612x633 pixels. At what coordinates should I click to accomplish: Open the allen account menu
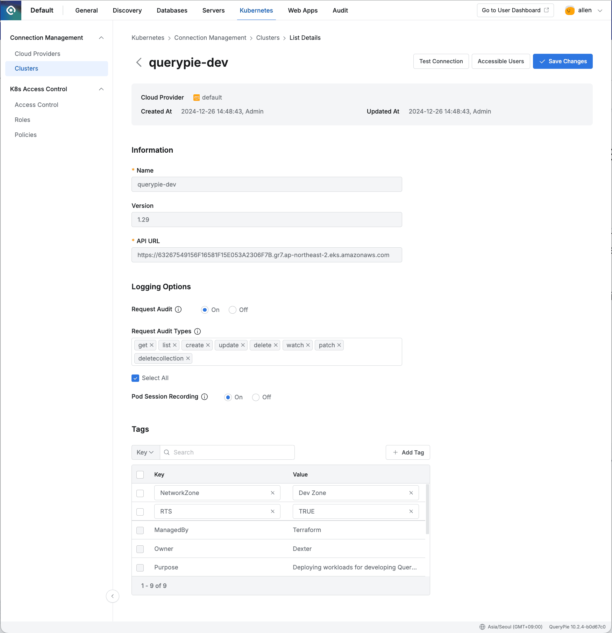584,10
